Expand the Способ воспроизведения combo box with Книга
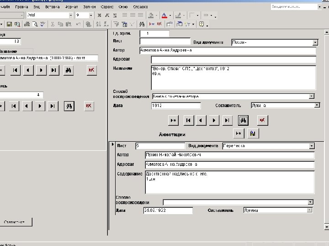Image resolution: width=329 pixels, height=246 pixels. 312,97
